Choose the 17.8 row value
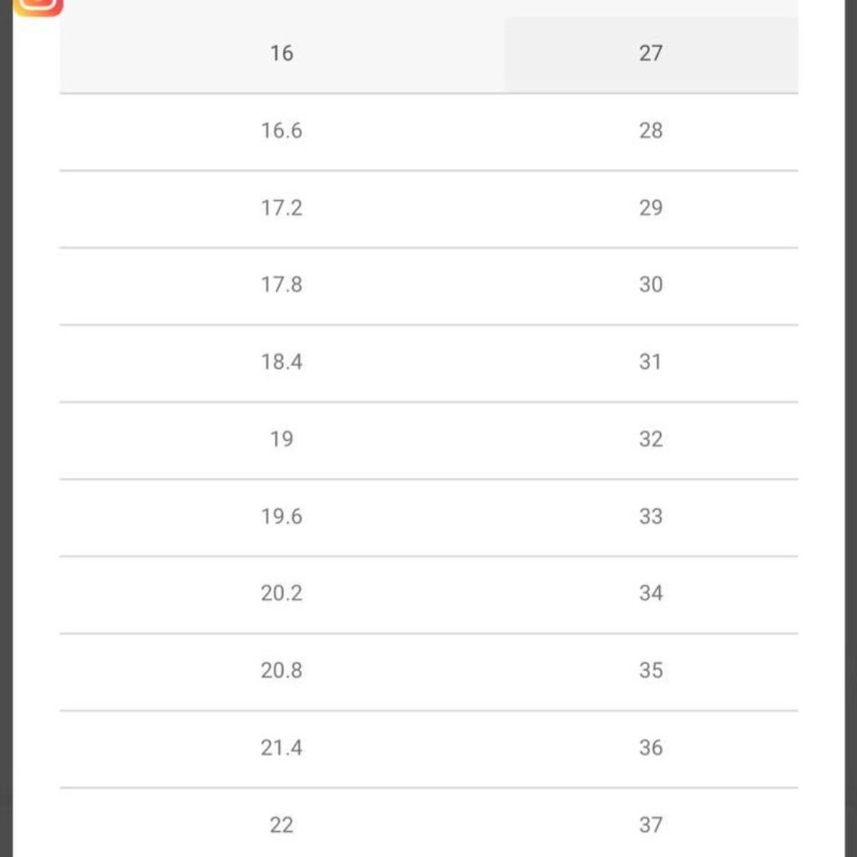The width and height of the screenshot is (857, 857). click(x=281, y=285)
